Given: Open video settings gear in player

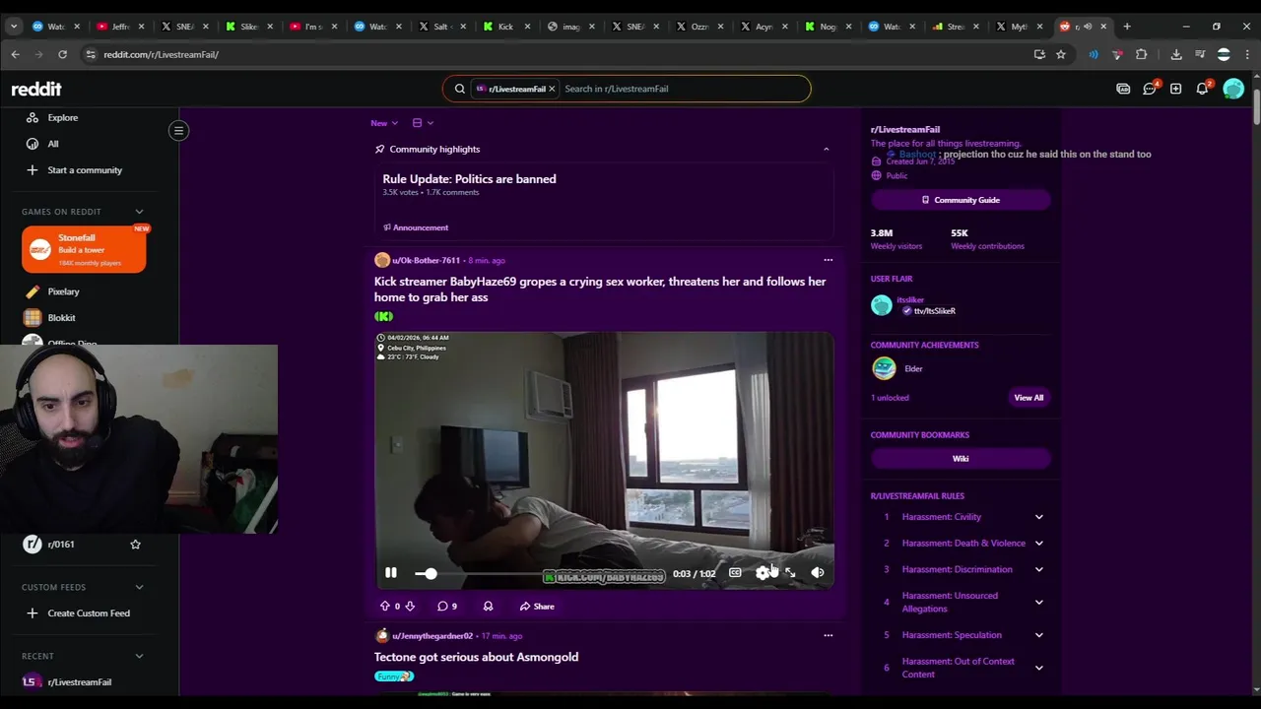Looking at the screenshot, I should (x=763, y=573).
